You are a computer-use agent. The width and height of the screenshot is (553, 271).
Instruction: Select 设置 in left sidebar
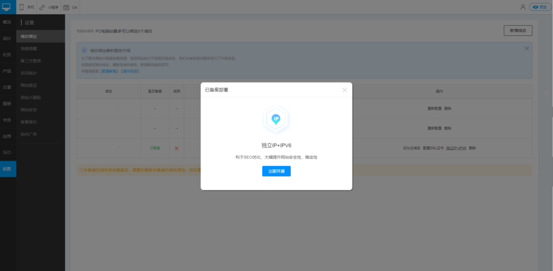pyautogui.click(x=8, y=169)
